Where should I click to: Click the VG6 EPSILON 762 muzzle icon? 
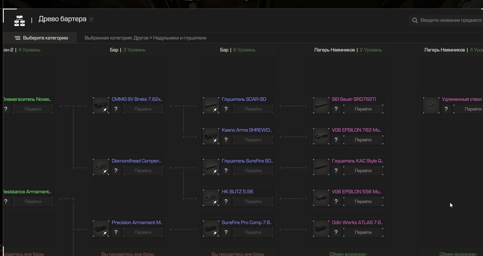coord(321,136)
